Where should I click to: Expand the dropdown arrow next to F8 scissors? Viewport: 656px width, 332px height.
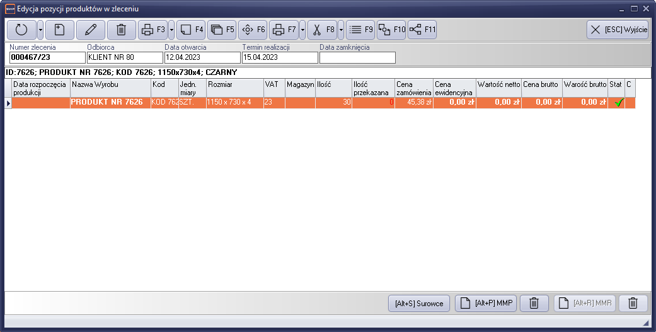tap(341, 30)
